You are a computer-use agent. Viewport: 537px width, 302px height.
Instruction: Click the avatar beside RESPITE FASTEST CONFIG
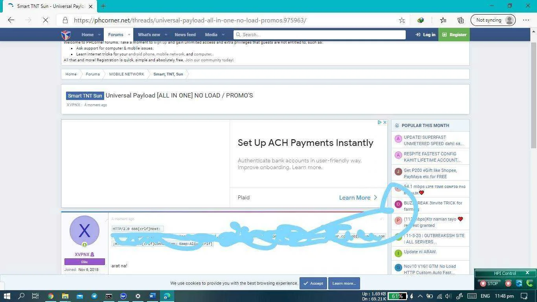pyautogui.click(x=398, y=155)
